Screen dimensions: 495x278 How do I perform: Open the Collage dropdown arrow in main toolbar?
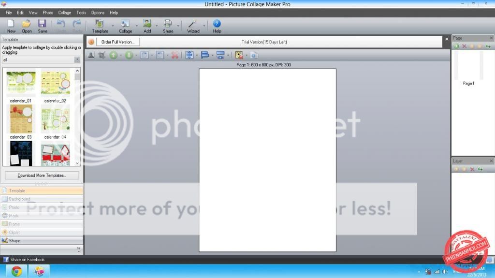coord(137,26)
